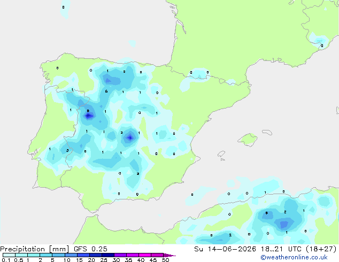The image size is (339, 262).
Task: Click the 1–2 mm legend color swatch
Action: [x=34, y=255]
